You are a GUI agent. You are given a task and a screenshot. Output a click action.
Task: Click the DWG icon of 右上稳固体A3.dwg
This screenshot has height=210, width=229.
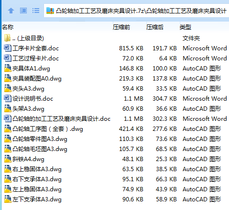pyautogui.click(x=8, y=169)
